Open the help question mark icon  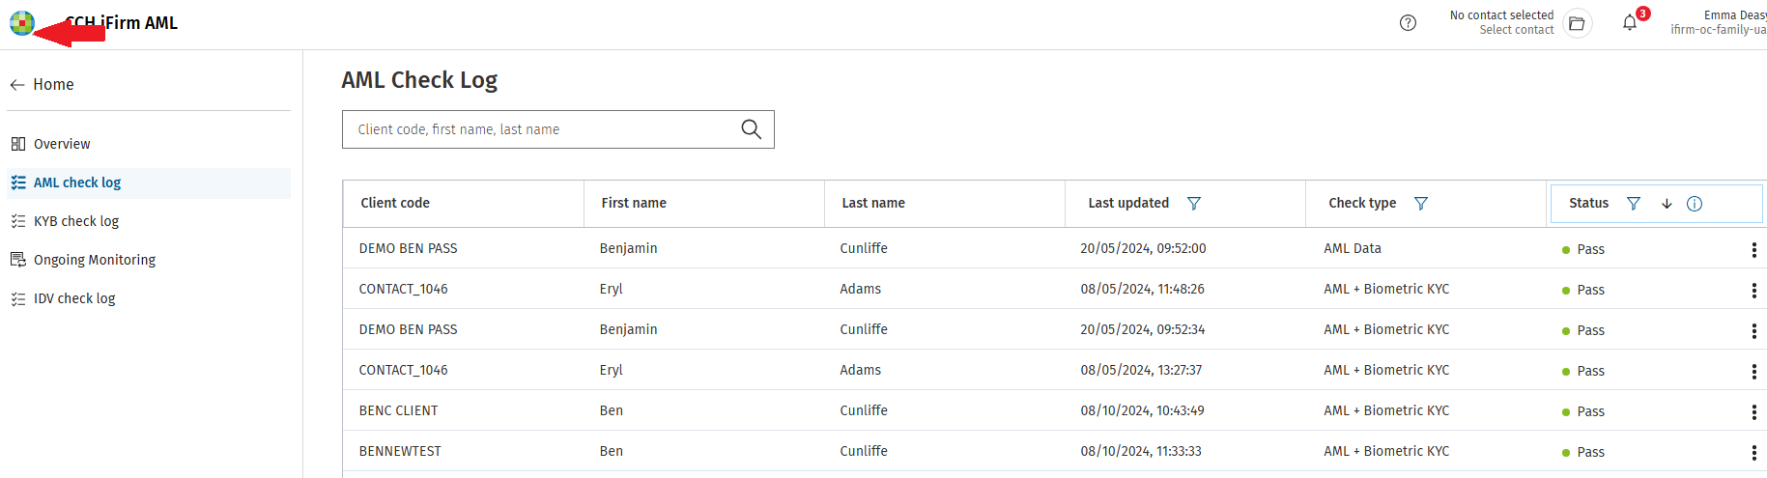click(1408, 23)
